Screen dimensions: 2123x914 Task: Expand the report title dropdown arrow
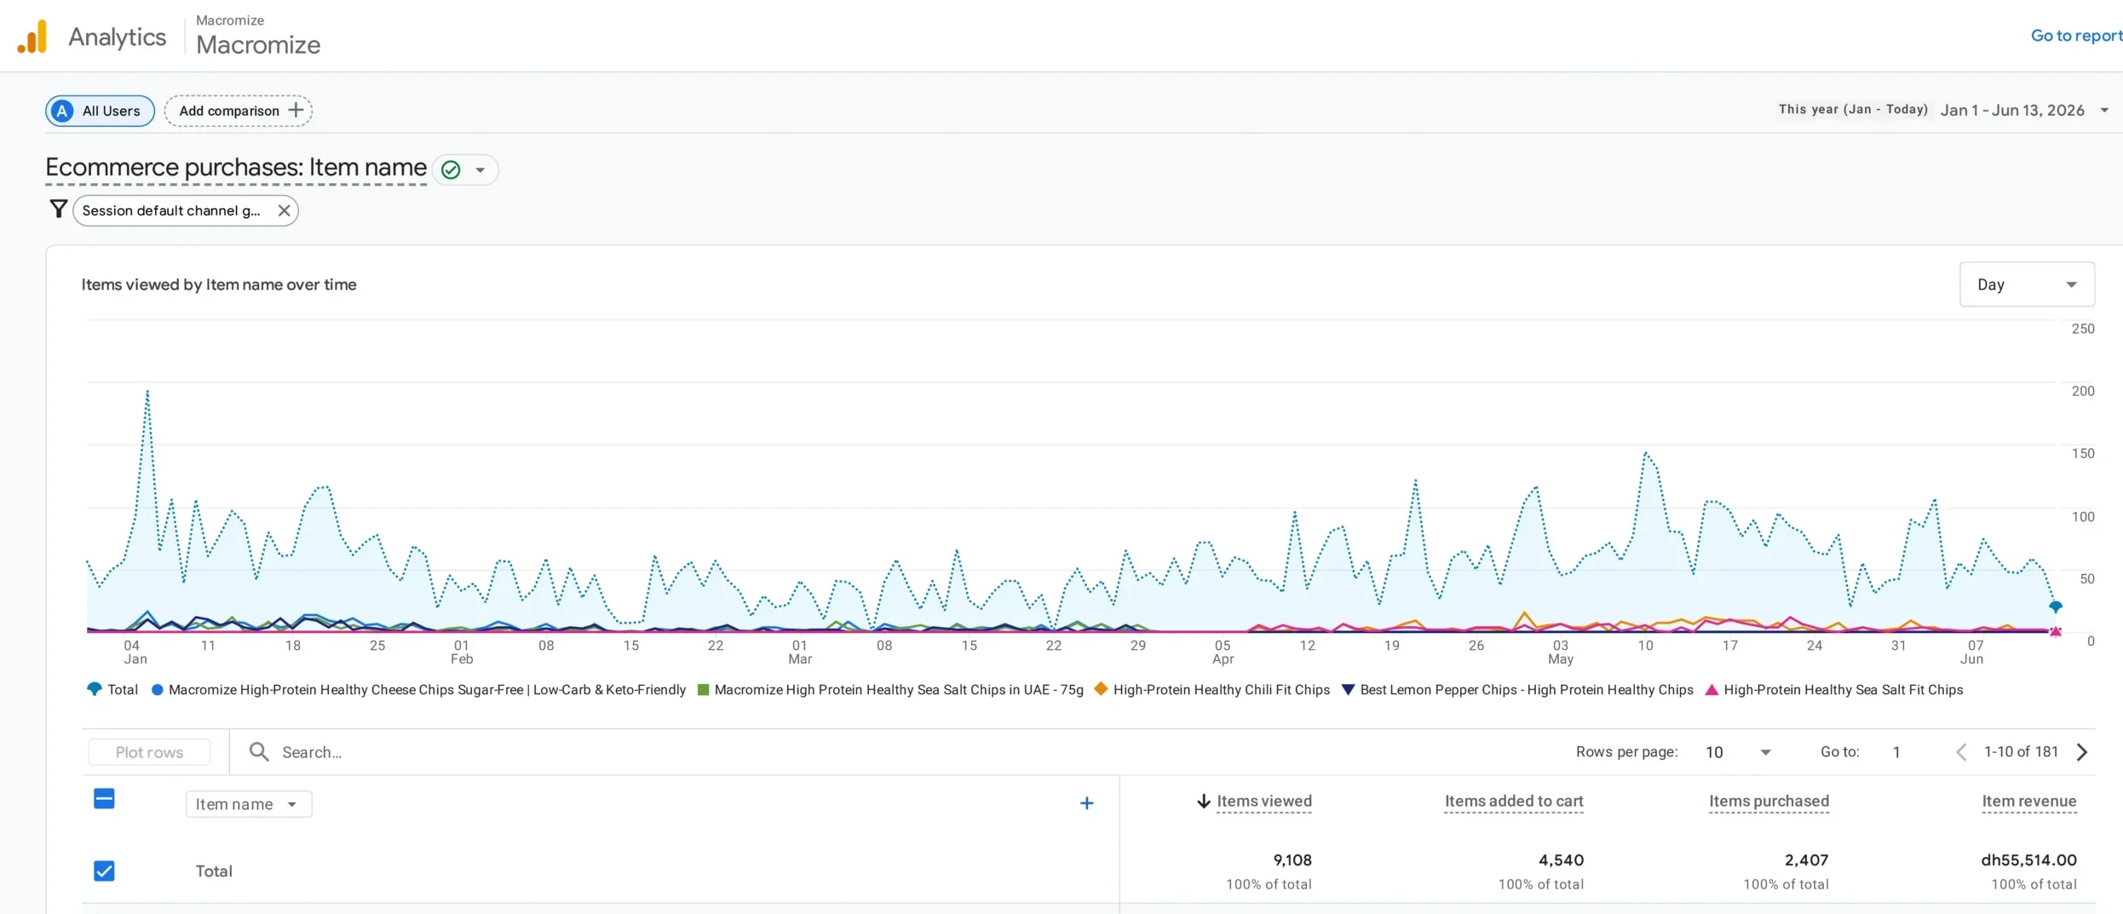point(480,170)
